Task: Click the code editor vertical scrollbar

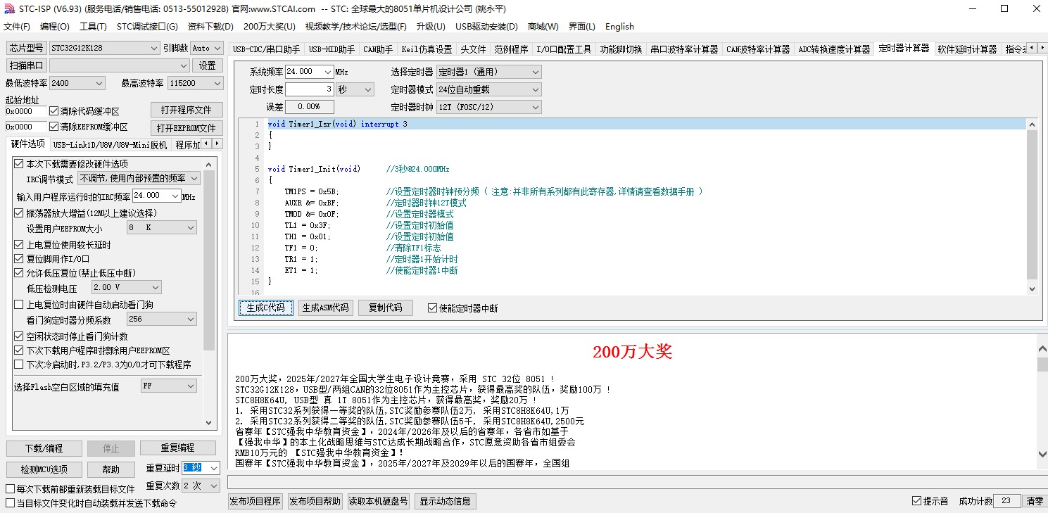Action: tap(1033, 207)
